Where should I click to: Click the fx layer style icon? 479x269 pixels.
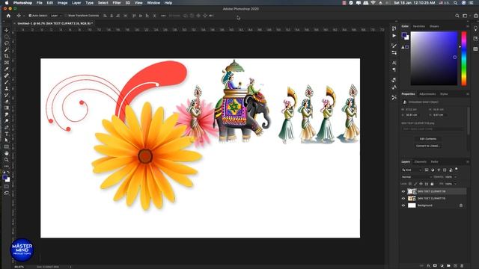point(428,266)
